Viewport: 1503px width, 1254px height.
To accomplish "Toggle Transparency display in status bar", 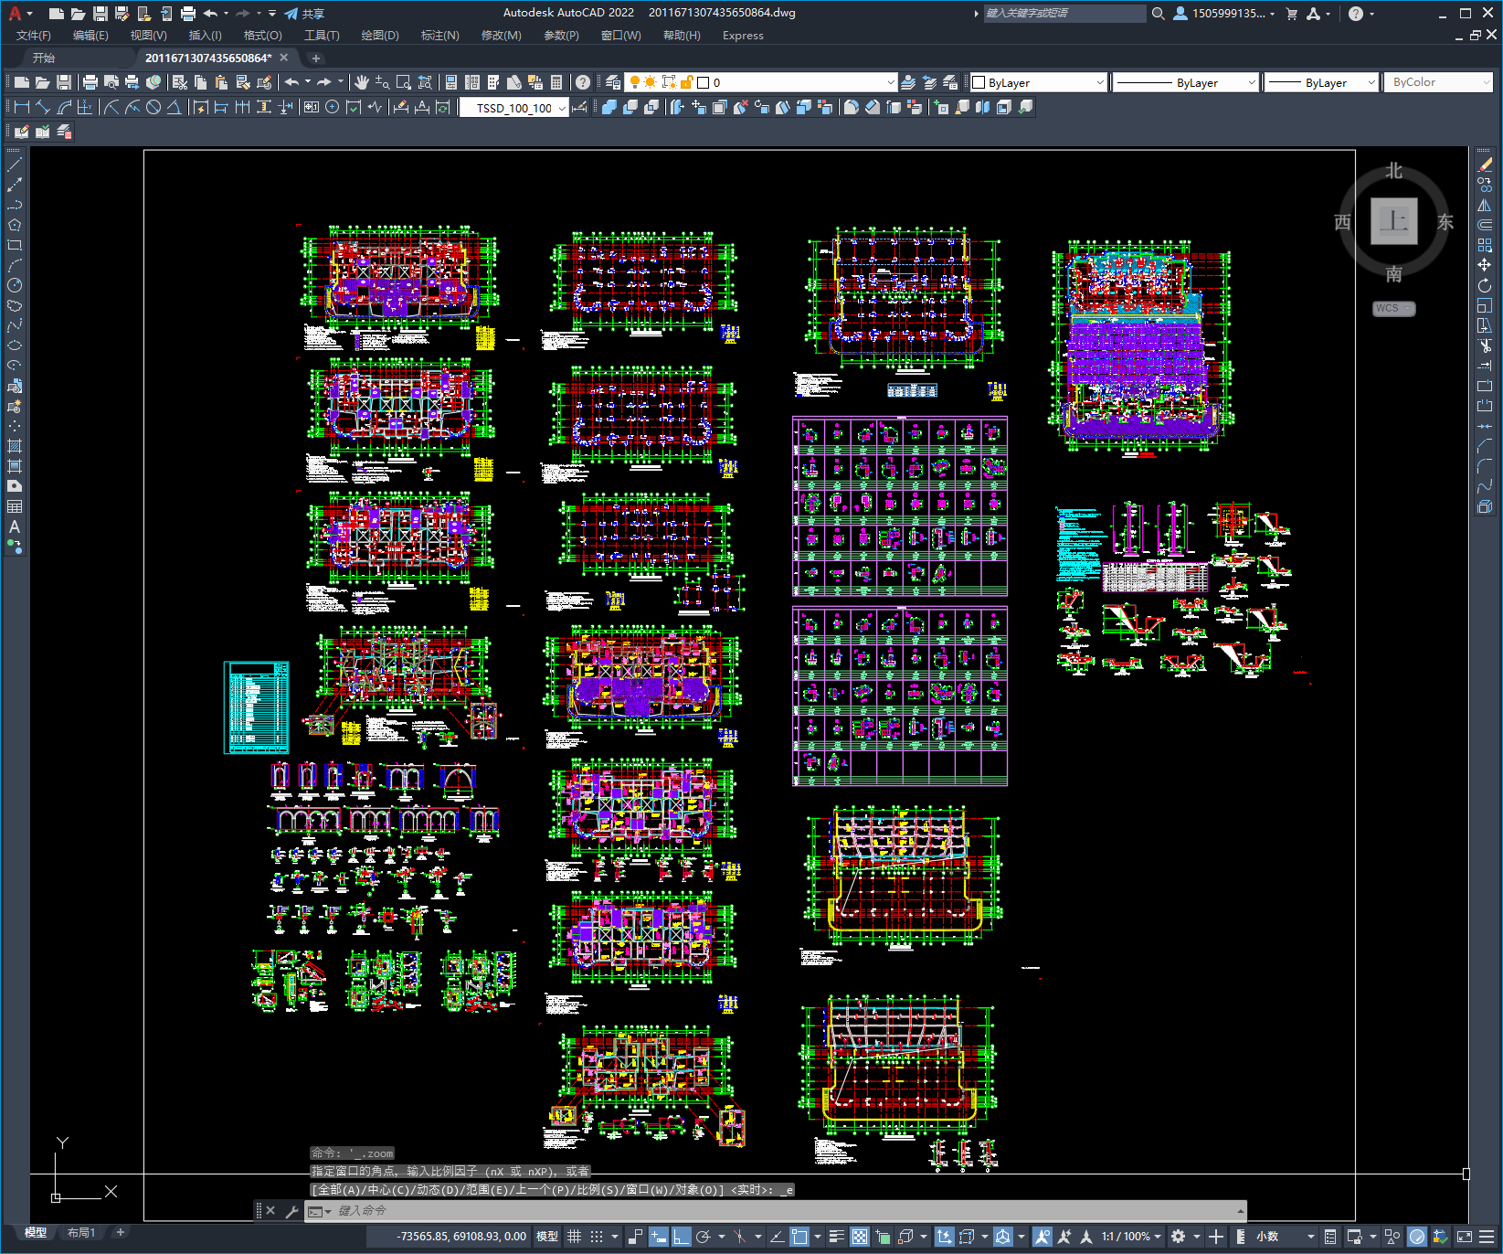I will tap(860, 1237).
